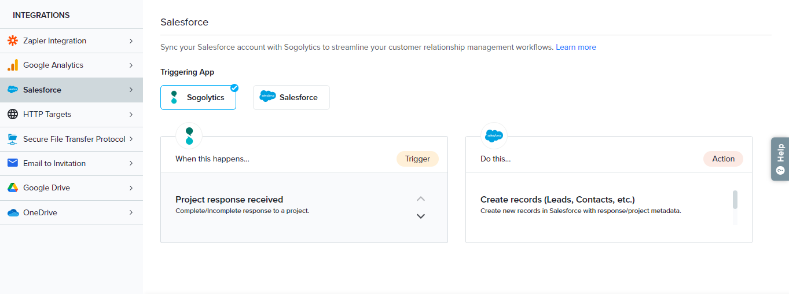
Task: Open the Learn more link
Action: click(575, 47)
